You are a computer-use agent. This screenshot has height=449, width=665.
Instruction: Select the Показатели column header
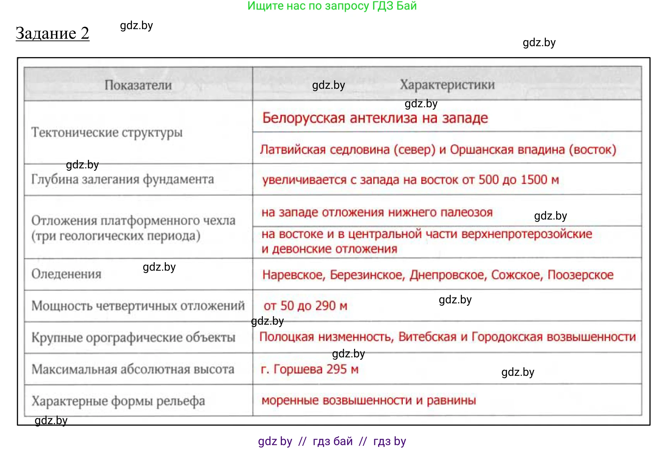coord(138,85)
